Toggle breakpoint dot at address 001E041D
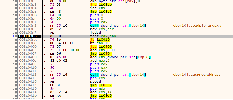233x100 pixels. coord(16,96)
